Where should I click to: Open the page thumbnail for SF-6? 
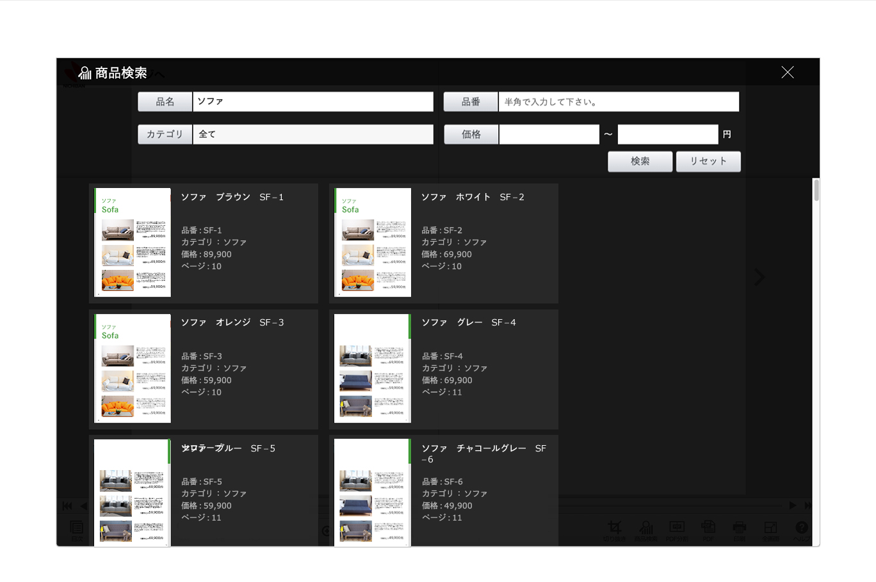[x=373, y=492]
